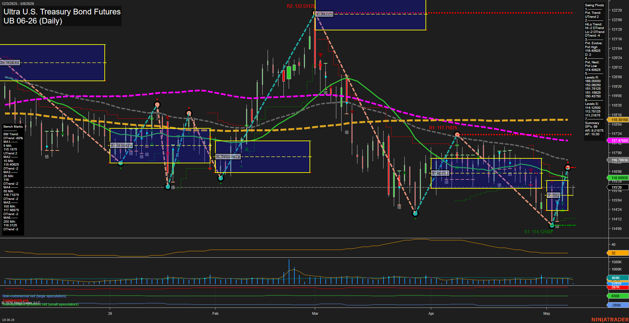This screenshot has width=629, height=323.
Task: Click the black 115'20 current price marker
Action: tap(618, 187)
